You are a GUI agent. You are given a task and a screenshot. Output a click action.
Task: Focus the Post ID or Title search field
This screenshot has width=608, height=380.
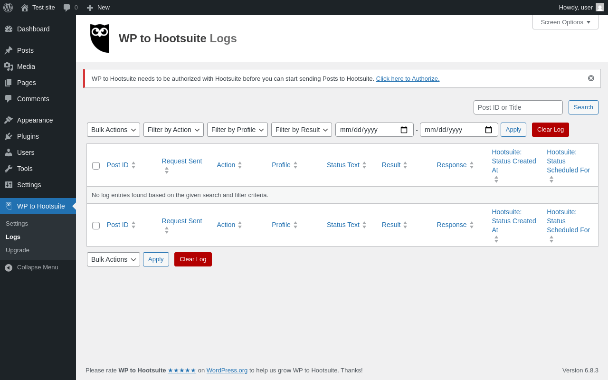pos(518,107)
